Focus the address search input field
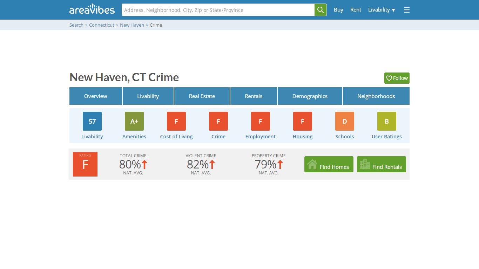The width and height of the screenshot is (479, 269). (218, 10)
